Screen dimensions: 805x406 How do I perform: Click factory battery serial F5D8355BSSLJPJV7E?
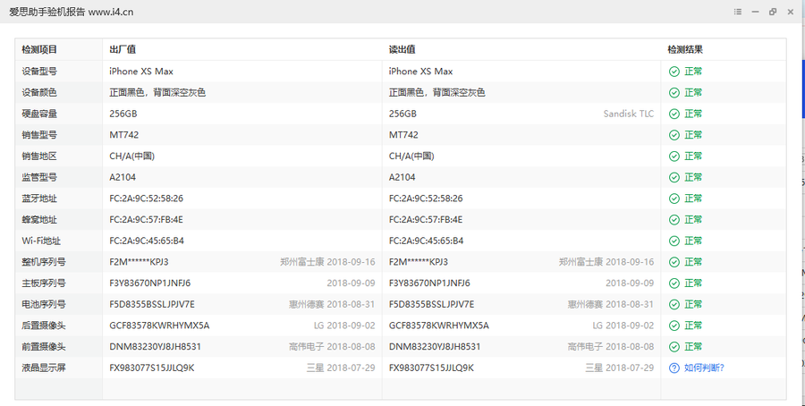[152, 304]
